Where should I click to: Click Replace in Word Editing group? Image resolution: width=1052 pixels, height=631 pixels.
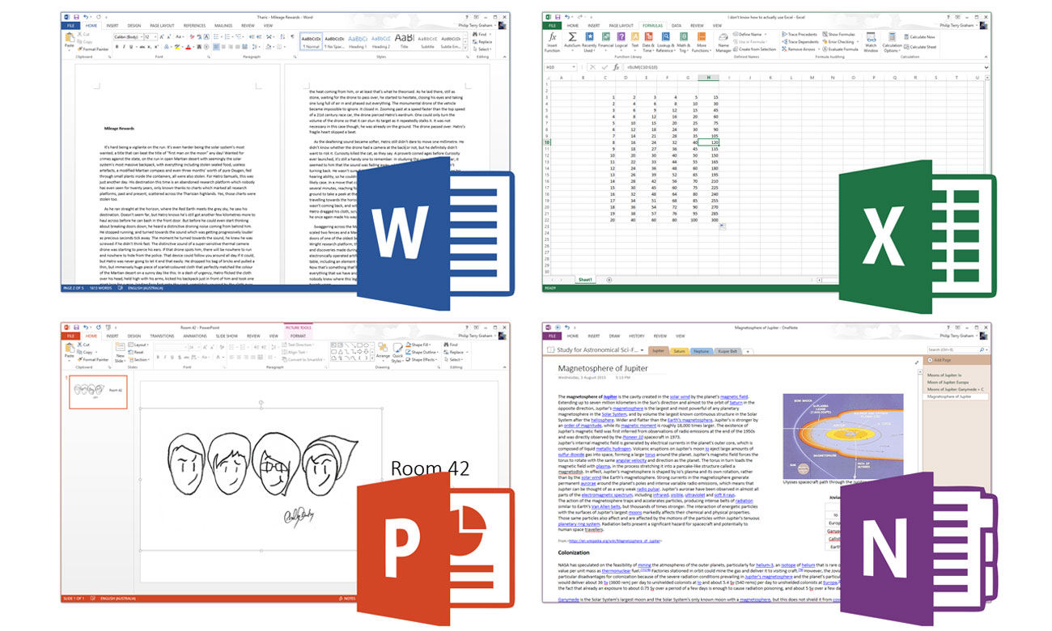pyautogui.click(x=483, y=41)
